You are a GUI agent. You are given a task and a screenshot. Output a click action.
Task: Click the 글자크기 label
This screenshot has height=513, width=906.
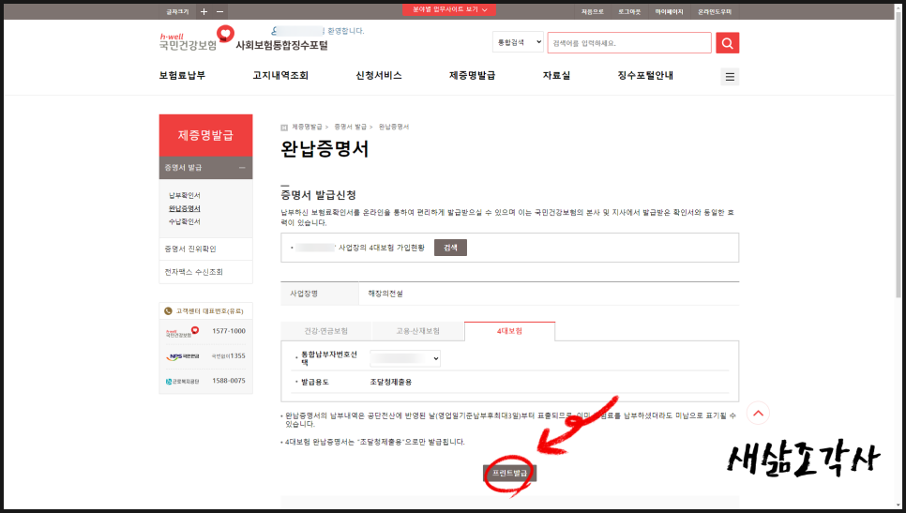click(177, 11)
